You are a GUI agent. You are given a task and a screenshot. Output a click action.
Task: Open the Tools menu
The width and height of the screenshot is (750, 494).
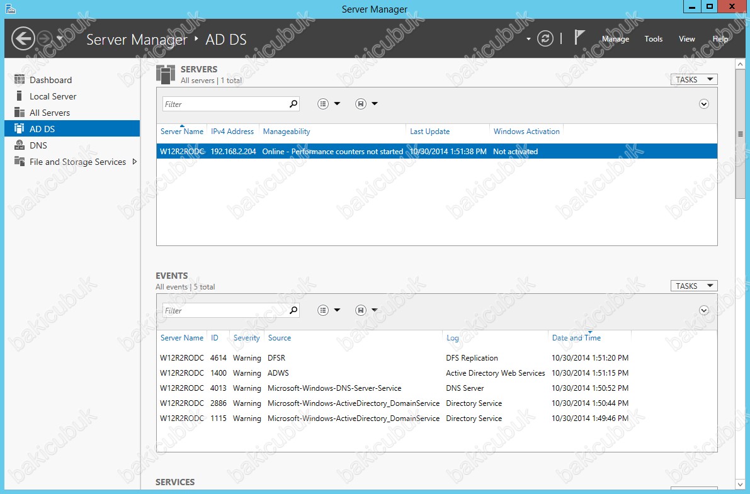pos(654,39)
